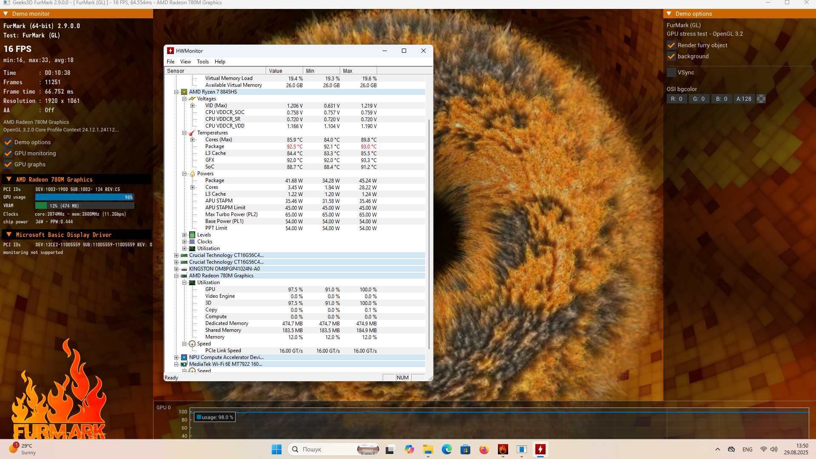Screen dimensions: 816x459
Task: Expand the VID (Max) voltage row
Action: pos(192,105)
